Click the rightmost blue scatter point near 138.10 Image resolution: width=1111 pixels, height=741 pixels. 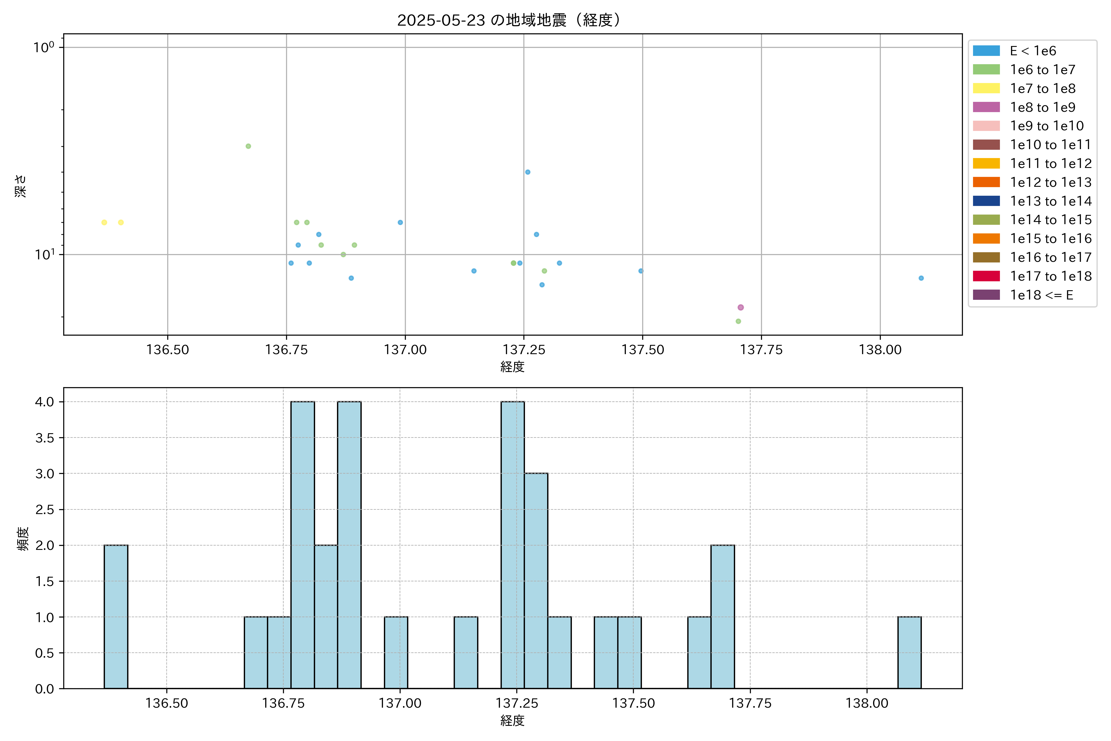921,278
